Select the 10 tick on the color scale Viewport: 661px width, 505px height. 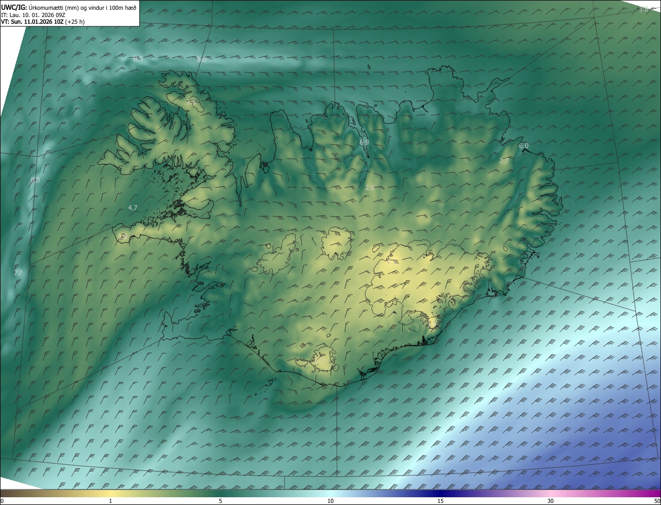330,501
